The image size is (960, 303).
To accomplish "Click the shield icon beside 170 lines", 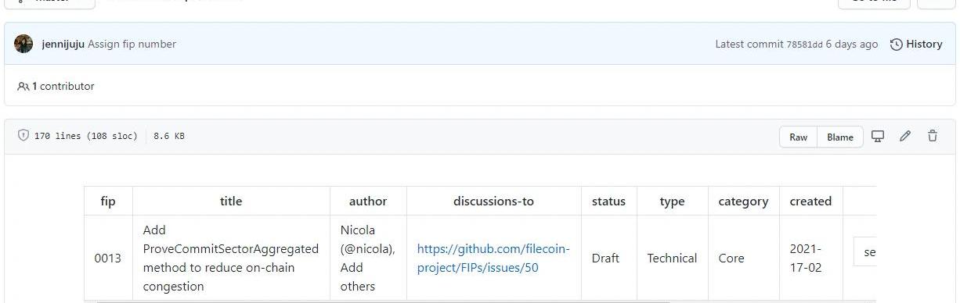I will (23, 136).
